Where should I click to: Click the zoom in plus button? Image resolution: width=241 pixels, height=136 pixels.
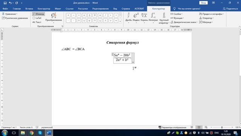point(232,127)
